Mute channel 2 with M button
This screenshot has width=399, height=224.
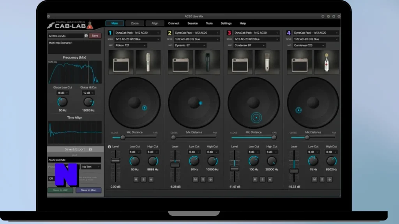(196, 179)
